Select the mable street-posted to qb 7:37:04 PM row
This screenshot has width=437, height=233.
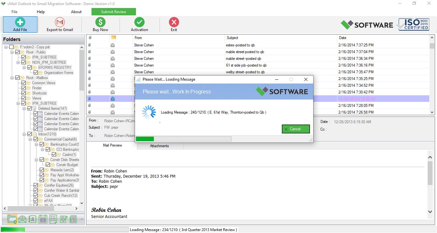click(258, 52)
